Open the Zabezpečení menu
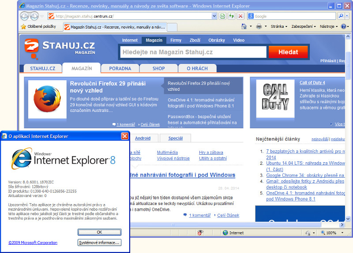This screenshot has height=253, width=353. [304, 26]
